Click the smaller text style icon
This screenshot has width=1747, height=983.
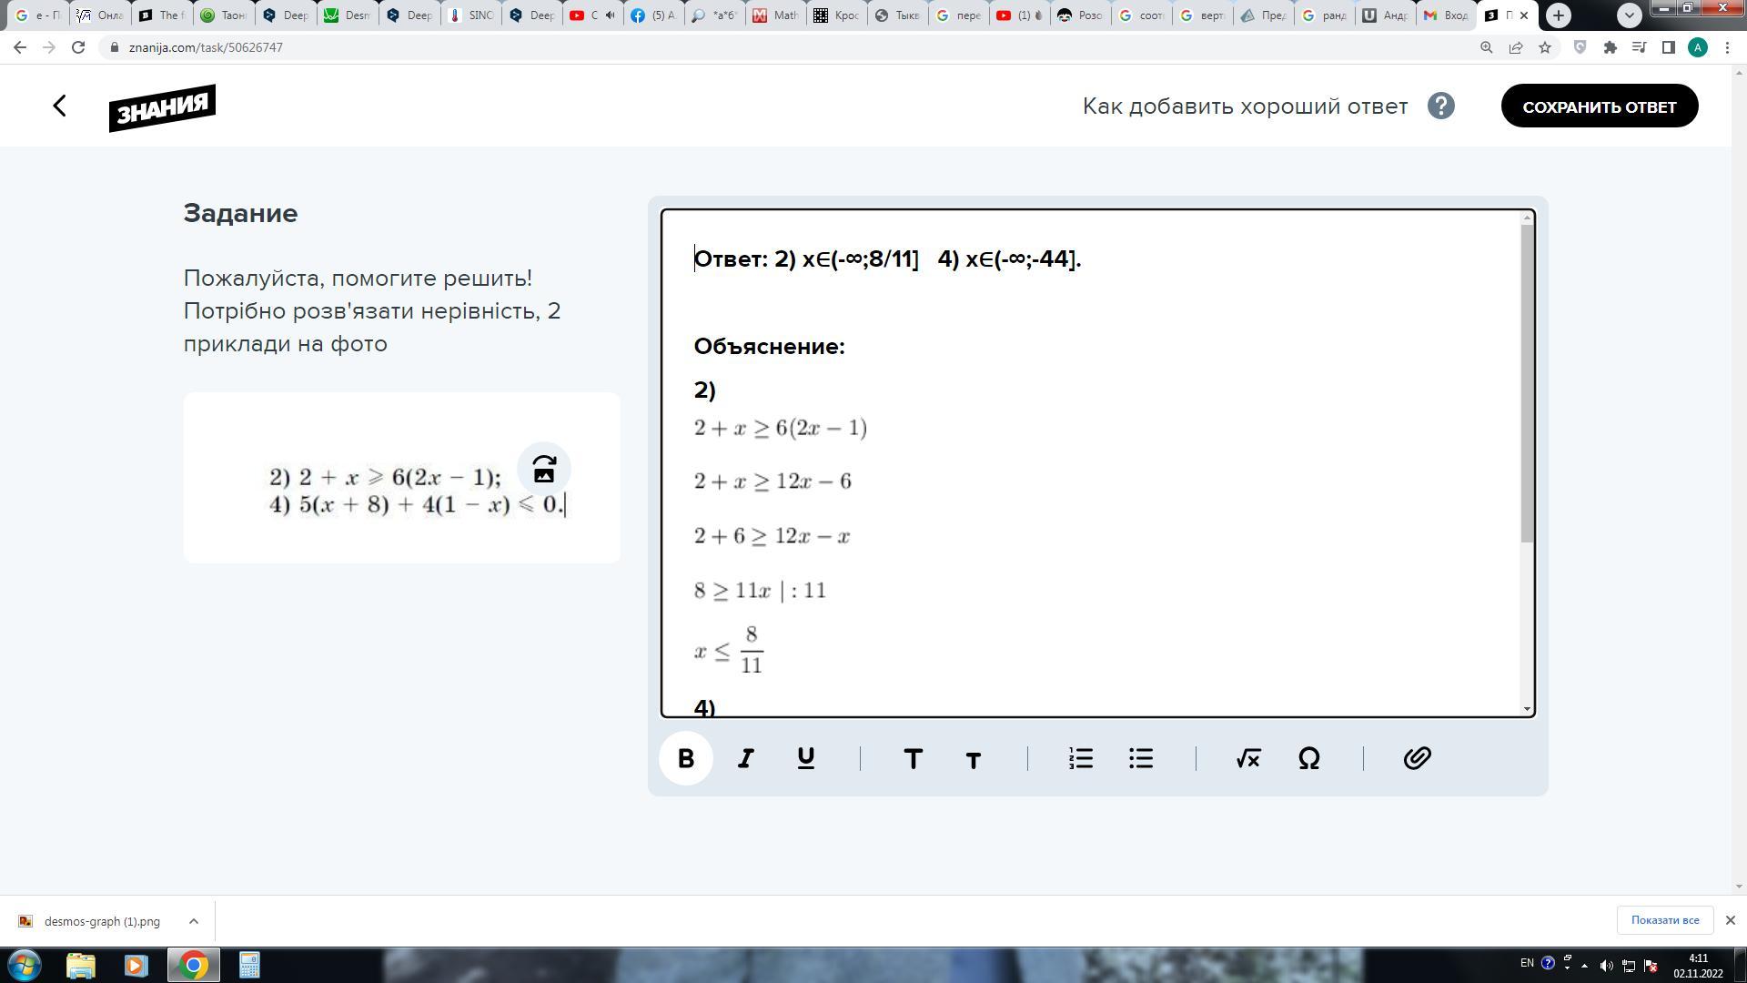[972, 757]
